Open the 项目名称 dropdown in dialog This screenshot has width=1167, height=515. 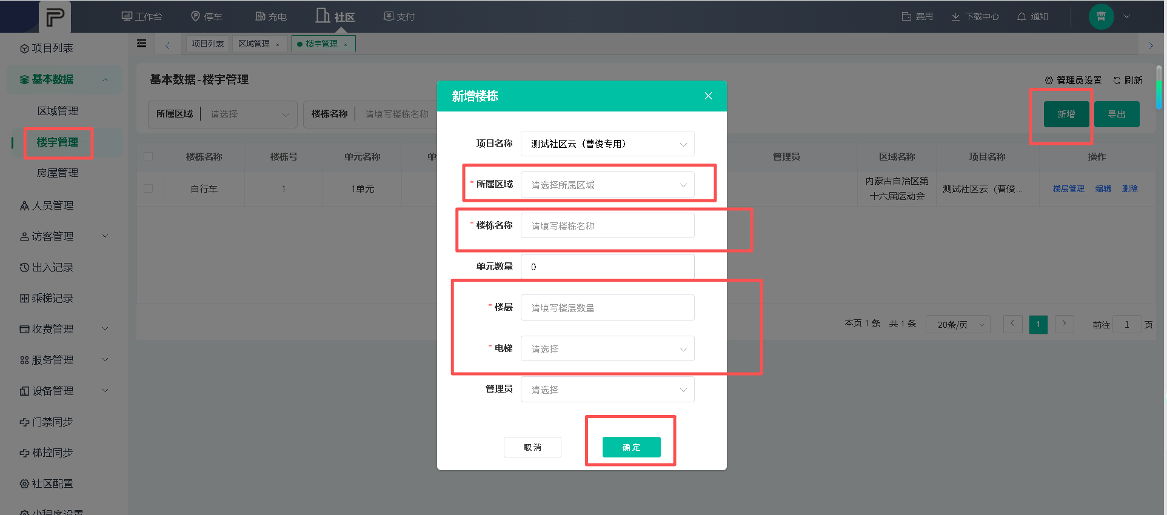coord(607,144)
